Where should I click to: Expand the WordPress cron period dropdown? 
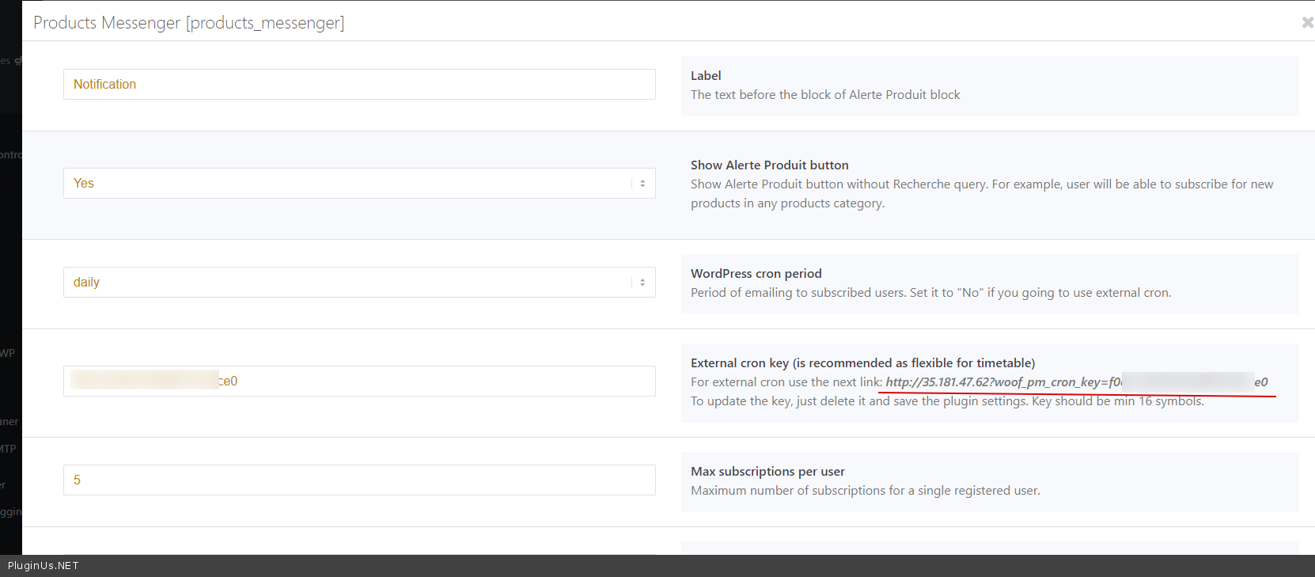[x=359, y=283]
